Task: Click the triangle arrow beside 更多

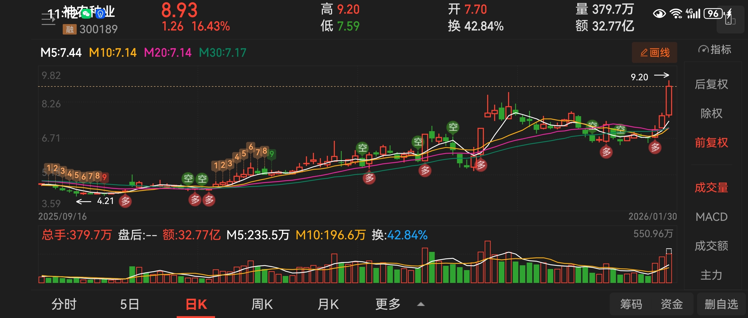Action: [x=421, y=304]
